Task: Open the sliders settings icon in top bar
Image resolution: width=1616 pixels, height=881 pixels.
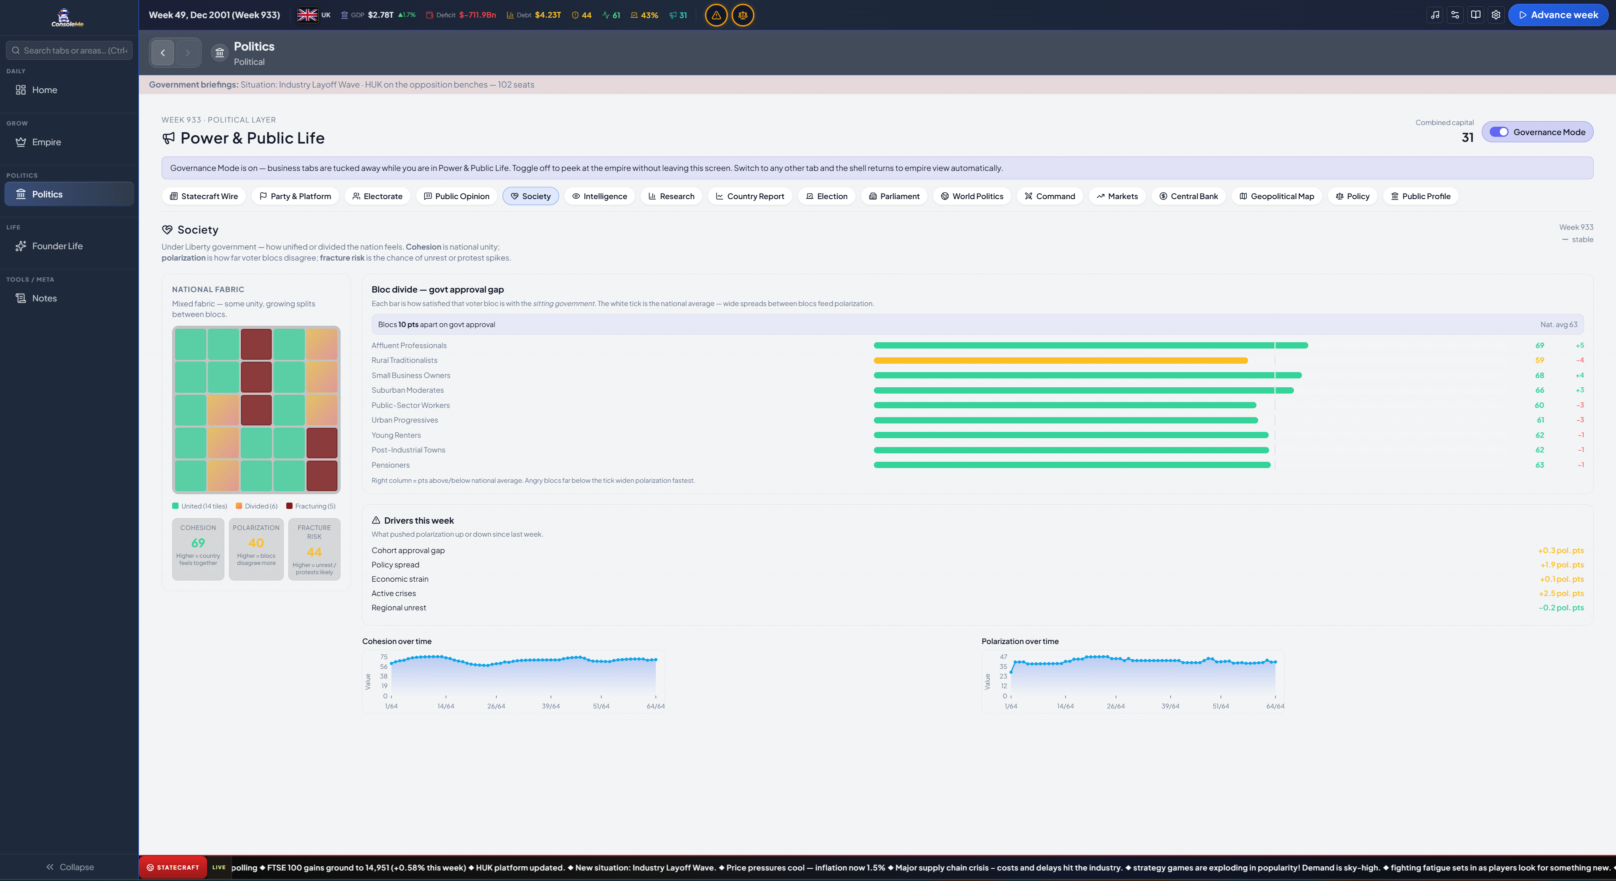Action: (1455, 15)
